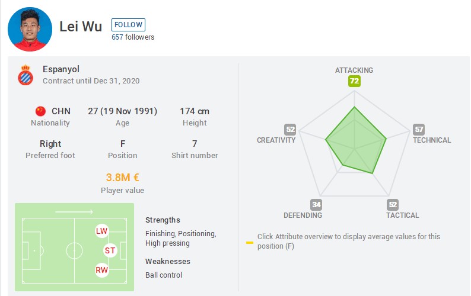
Task: Click the Creativity score badge 52
Action: tap(290, 130)
